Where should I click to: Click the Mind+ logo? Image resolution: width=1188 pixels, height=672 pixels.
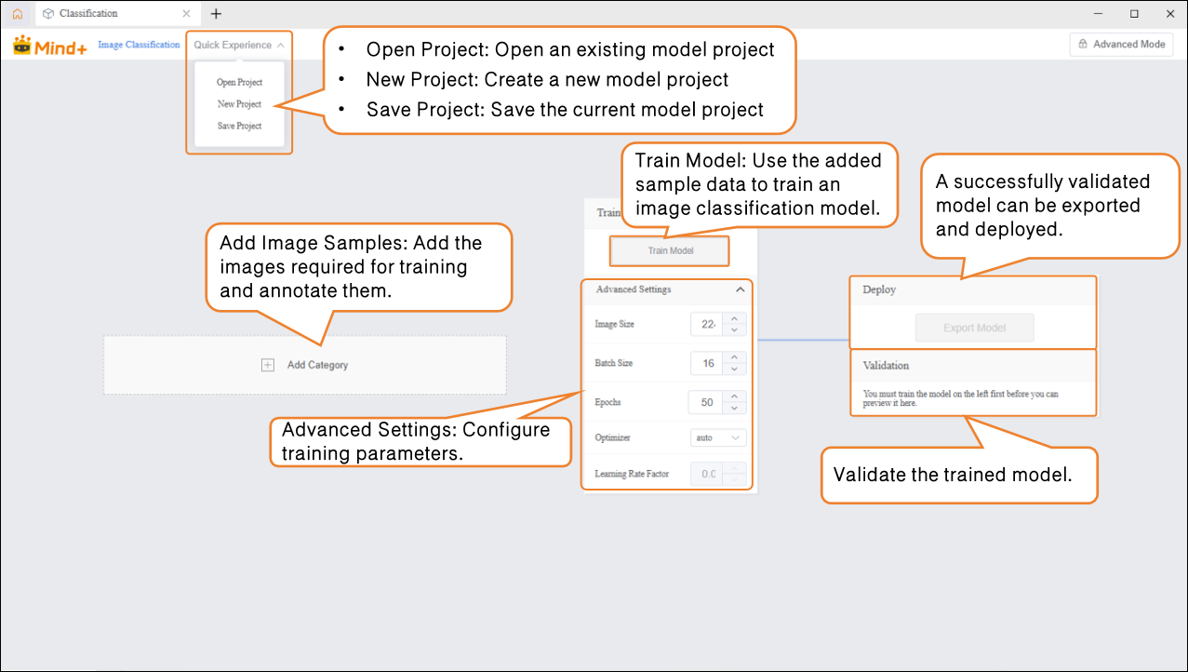tap(50, 46)
